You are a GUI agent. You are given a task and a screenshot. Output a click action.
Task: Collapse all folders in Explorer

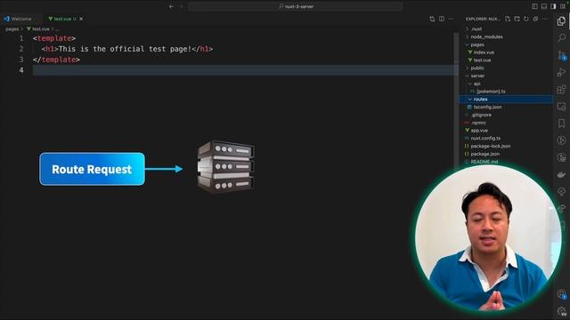[x=535, y=19]
